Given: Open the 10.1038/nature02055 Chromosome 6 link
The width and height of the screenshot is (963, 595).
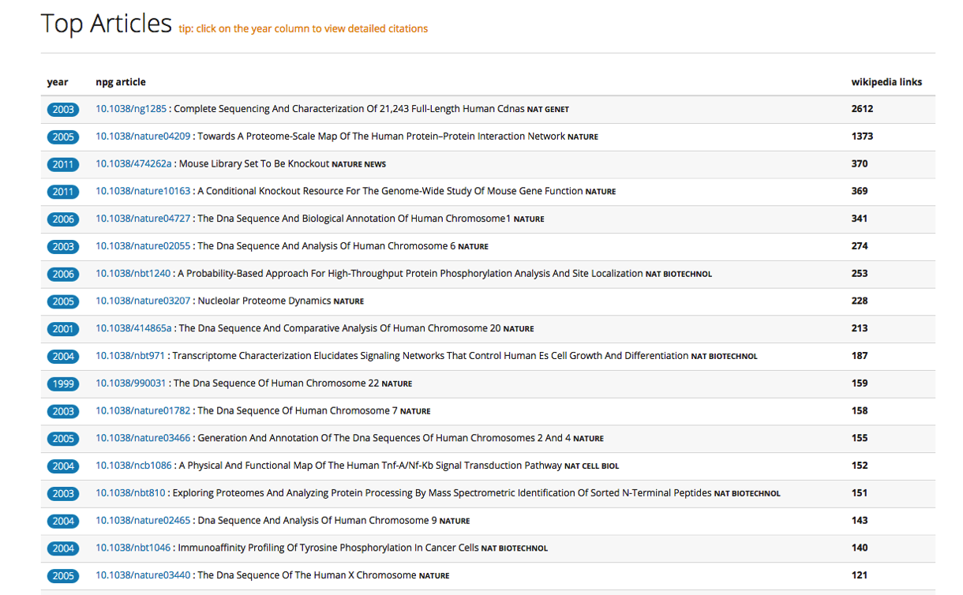Looking at the screenshot, I should point(143,246).
